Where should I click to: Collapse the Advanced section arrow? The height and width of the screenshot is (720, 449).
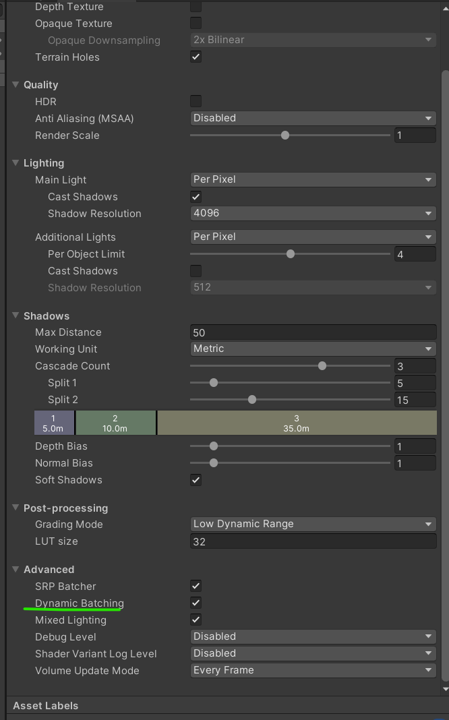coord(16,570)
